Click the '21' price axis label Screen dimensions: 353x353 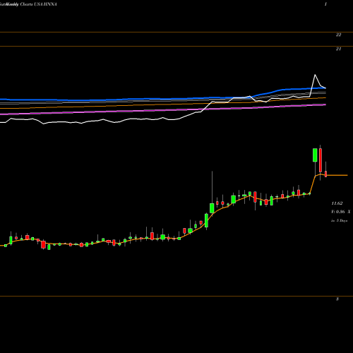[x=338, y=49]
